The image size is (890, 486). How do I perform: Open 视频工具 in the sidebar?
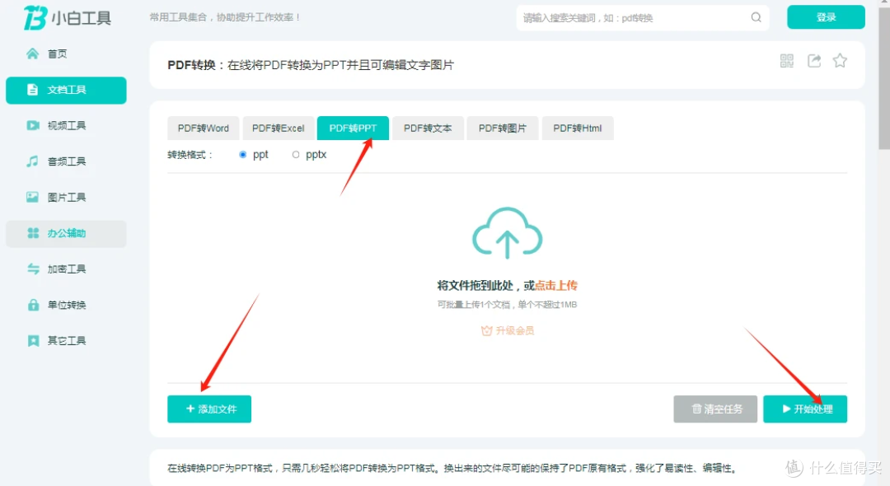pyautogui.click(x=66, y=126)
